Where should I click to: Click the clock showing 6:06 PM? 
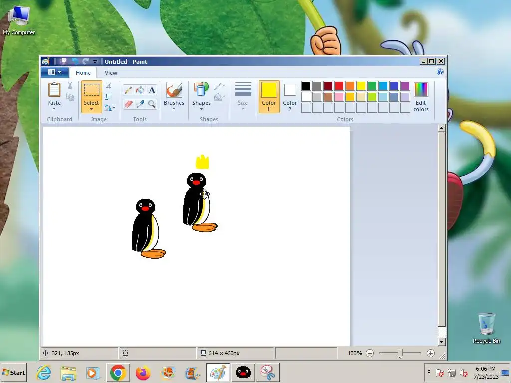click(x=485, y=369)
